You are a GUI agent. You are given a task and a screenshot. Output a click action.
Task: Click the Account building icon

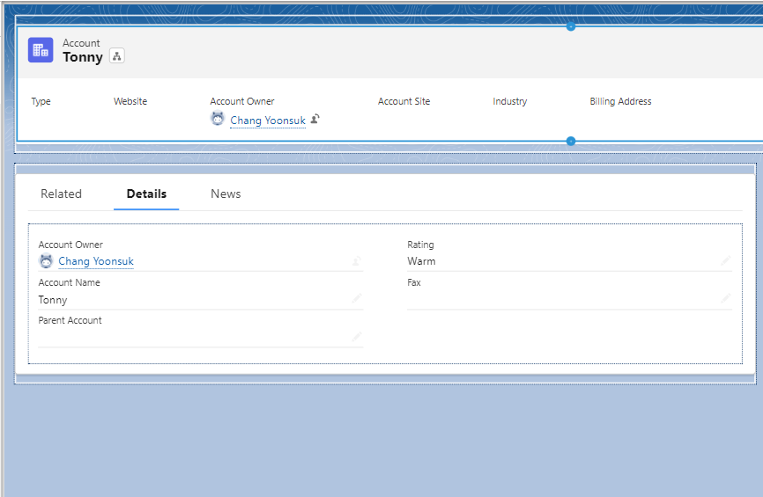pos(41,50)
